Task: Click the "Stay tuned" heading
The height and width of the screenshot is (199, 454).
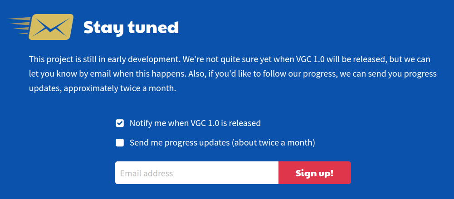Action: pyautogui.click(x=131, y=28)
